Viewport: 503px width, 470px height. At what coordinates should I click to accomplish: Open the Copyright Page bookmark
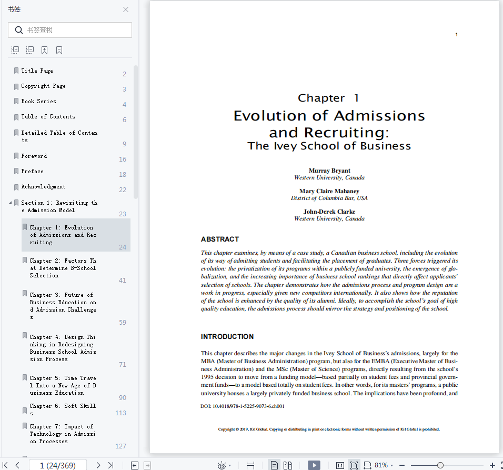point(43,86)
